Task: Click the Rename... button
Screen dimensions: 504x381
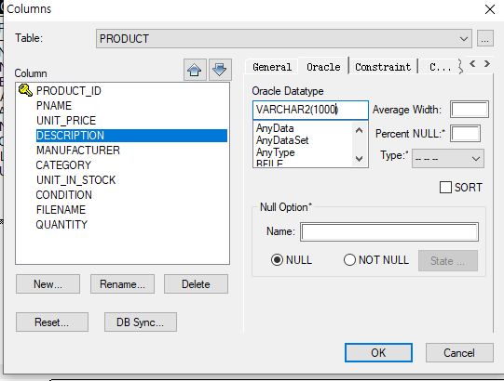Action: click(122, 283)
